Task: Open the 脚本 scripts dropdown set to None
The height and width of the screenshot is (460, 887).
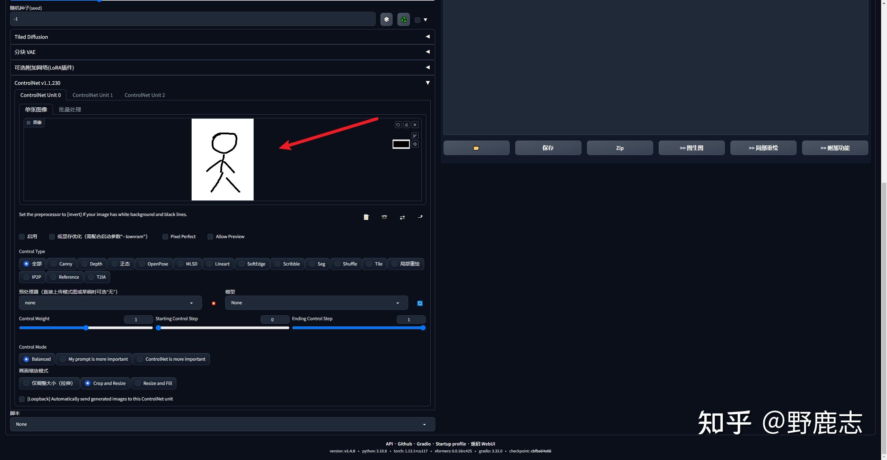Action: (222, 424)
